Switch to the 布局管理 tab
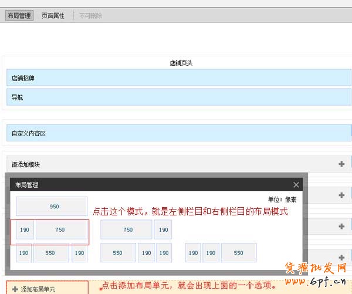This screenshot has height=294, width=352. [19, 16]
